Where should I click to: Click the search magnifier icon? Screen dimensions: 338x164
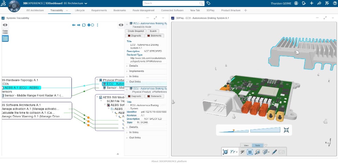coord(201,3)
